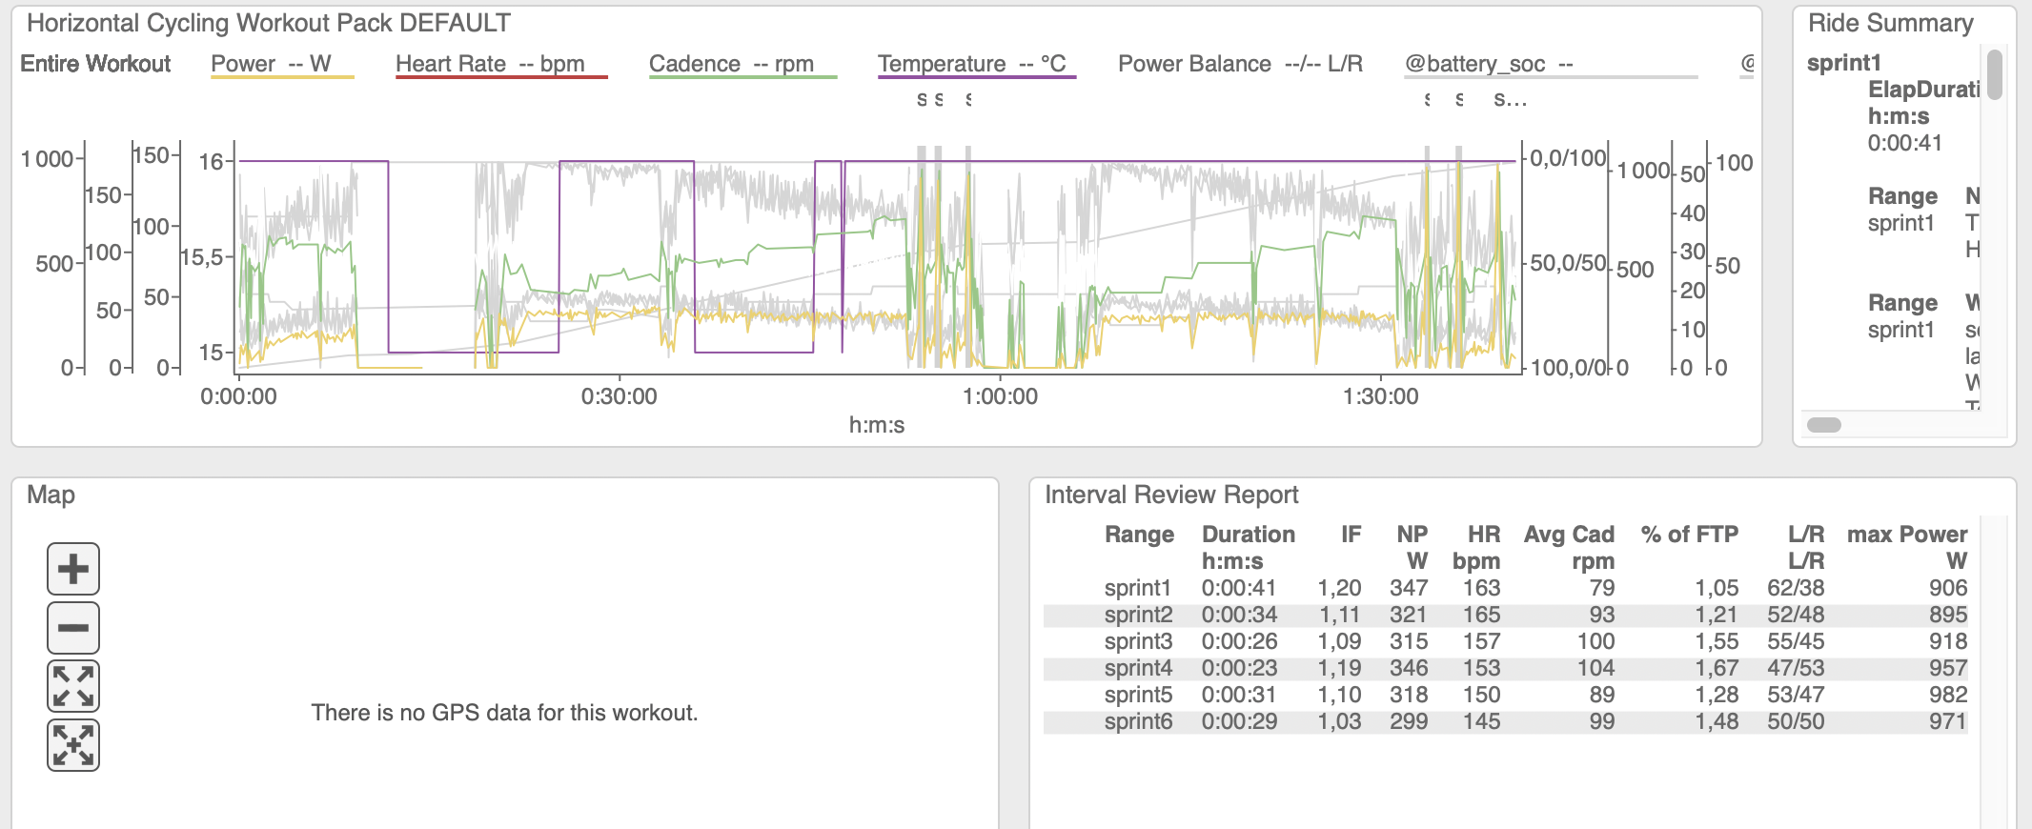The image size is (2032, 829).
Task: Click the Ride Summary horizontal scrollbar thumb
Action: pyautogui.click(x=1824, y=425)
